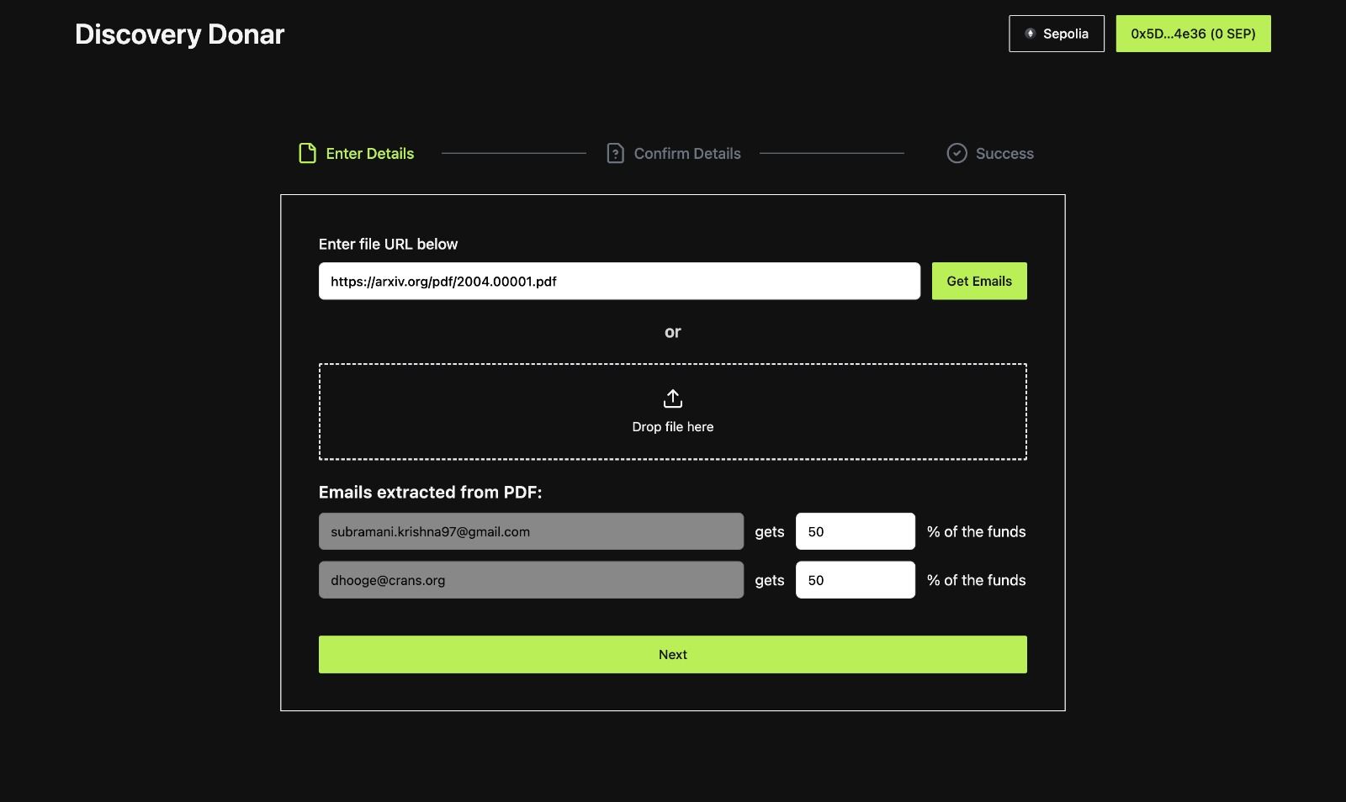Open the Sepolia network selector
Image resolution: width=1346 pixels, height=802 pixels.
(x=1057, y=34)
